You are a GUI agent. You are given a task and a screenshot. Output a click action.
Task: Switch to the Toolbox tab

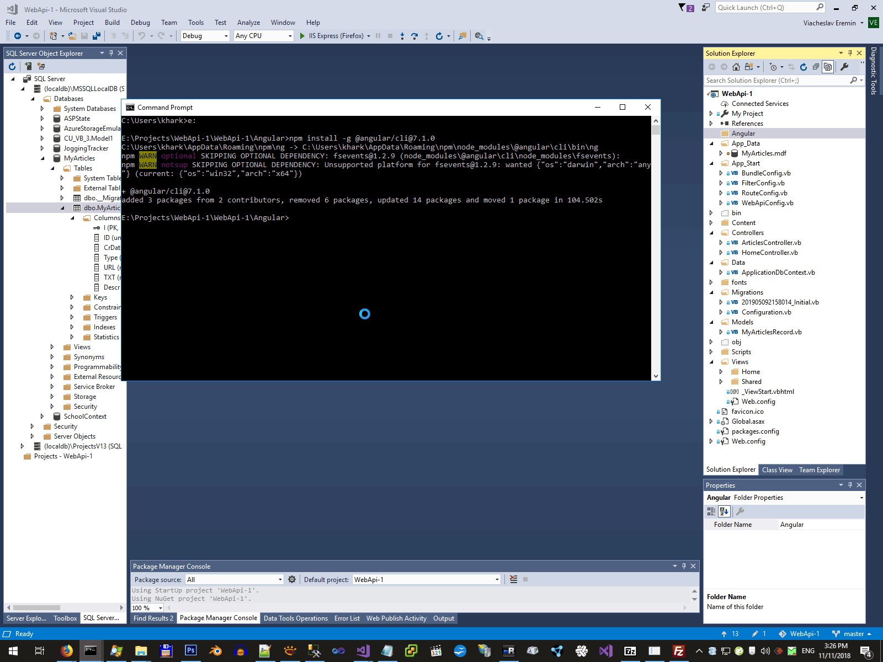(x=65, y=618)
